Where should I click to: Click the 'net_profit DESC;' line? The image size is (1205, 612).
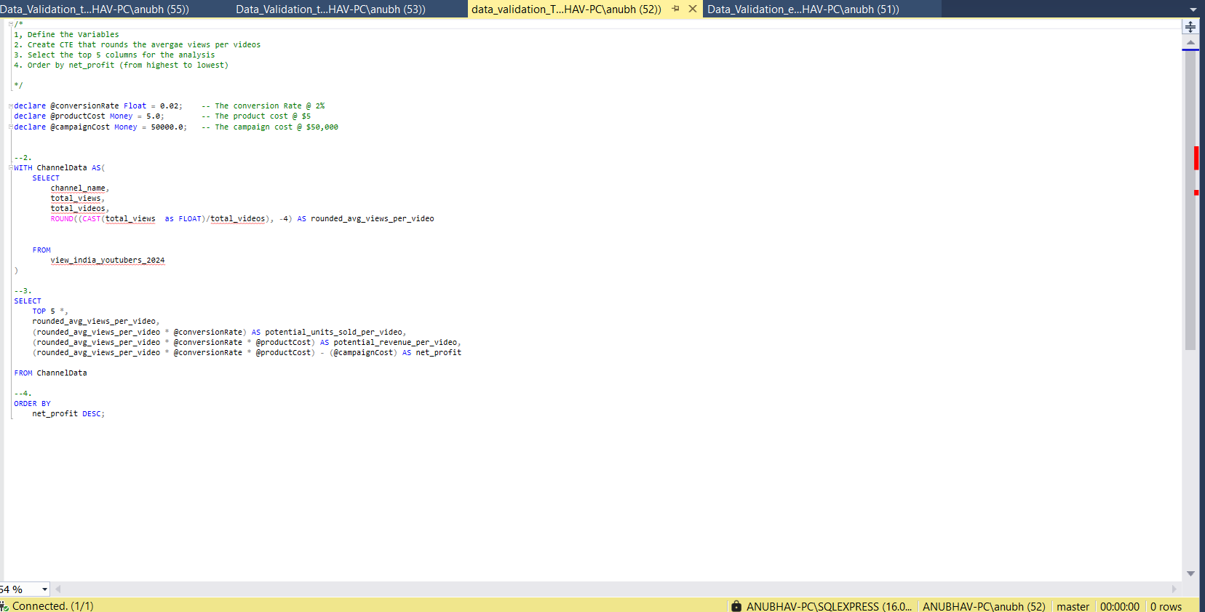pos(68,413)
